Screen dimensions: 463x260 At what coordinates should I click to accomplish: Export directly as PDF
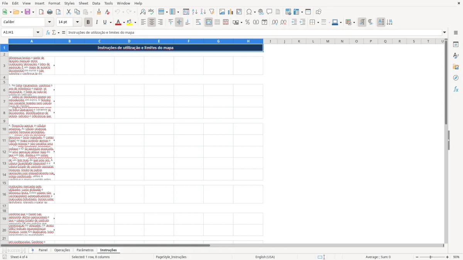click(42, 12)
